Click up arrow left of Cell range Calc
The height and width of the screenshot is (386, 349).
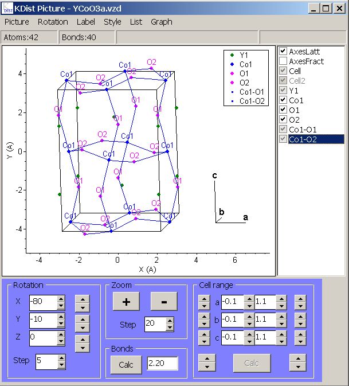tap(207, 358)
